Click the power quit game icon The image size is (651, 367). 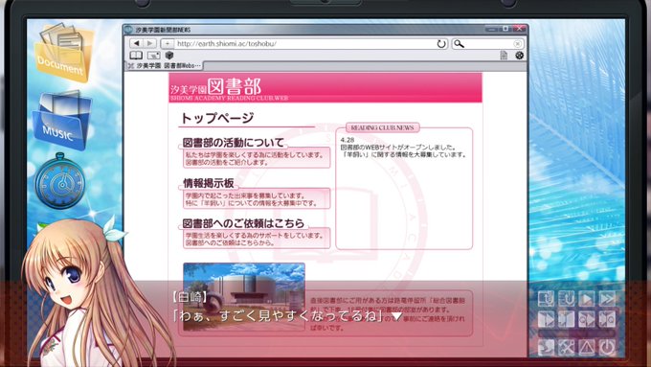pyautogui.click(x=607, y=347)
